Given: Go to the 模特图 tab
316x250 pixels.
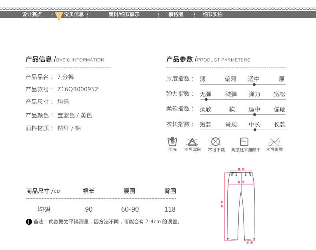Looking at the screenshot, I should 176,14.
